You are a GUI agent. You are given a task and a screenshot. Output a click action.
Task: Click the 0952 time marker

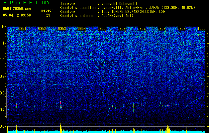[42, 29]
